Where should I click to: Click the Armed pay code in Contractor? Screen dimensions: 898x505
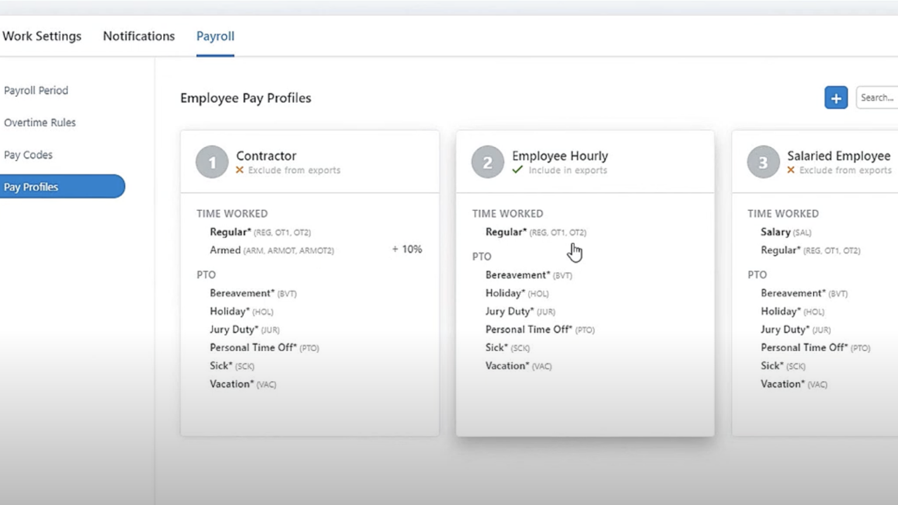point(225,250)
